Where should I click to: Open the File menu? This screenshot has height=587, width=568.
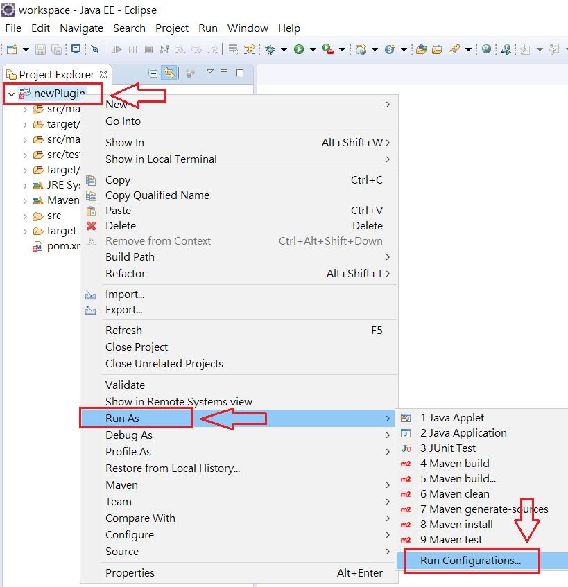tap(12, 28)
